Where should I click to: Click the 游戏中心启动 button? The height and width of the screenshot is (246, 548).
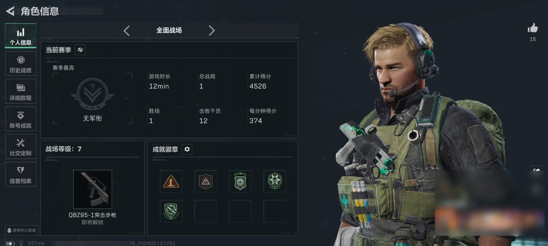(x=22, y=230)
